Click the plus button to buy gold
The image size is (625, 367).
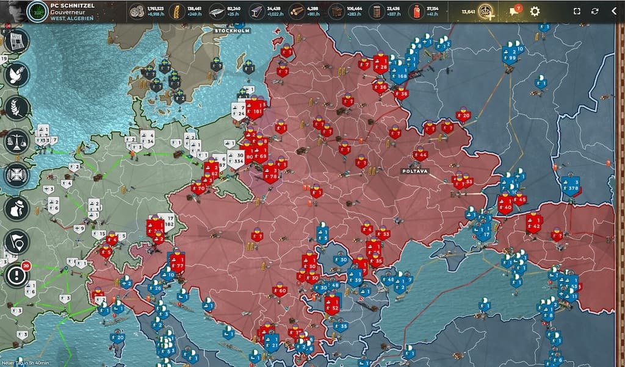coord(491,16)
